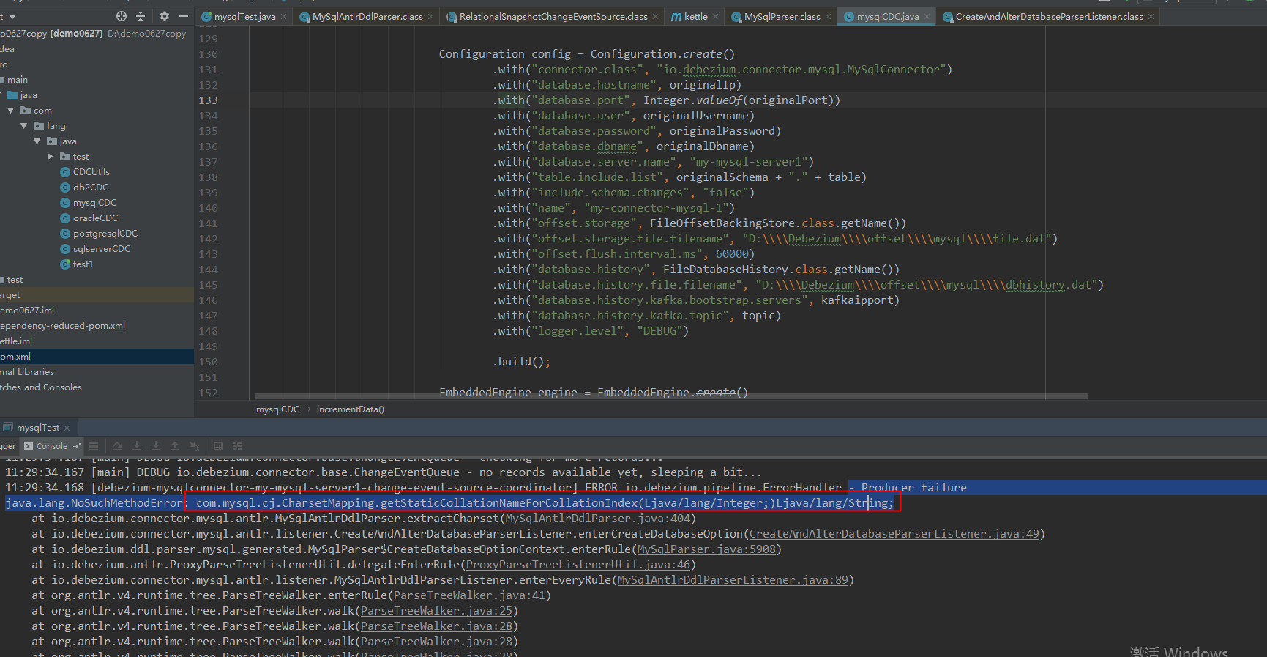The height and width of the screenshot is (657, 1267).
Task: Open project panel settings gear
Action: pyautogui.click(x=165, y=16)
